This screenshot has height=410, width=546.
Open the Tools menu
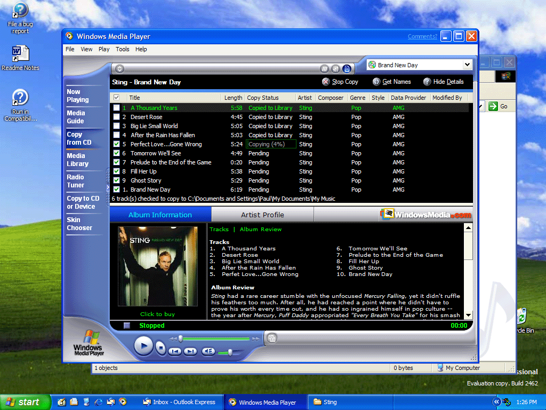point(122,49)
